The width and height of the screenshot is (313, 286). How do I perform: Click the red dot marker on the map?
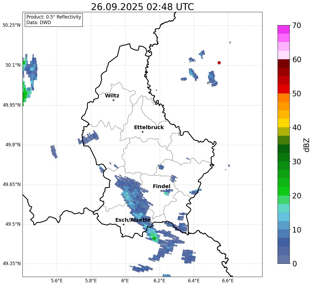tap(219, 63)
